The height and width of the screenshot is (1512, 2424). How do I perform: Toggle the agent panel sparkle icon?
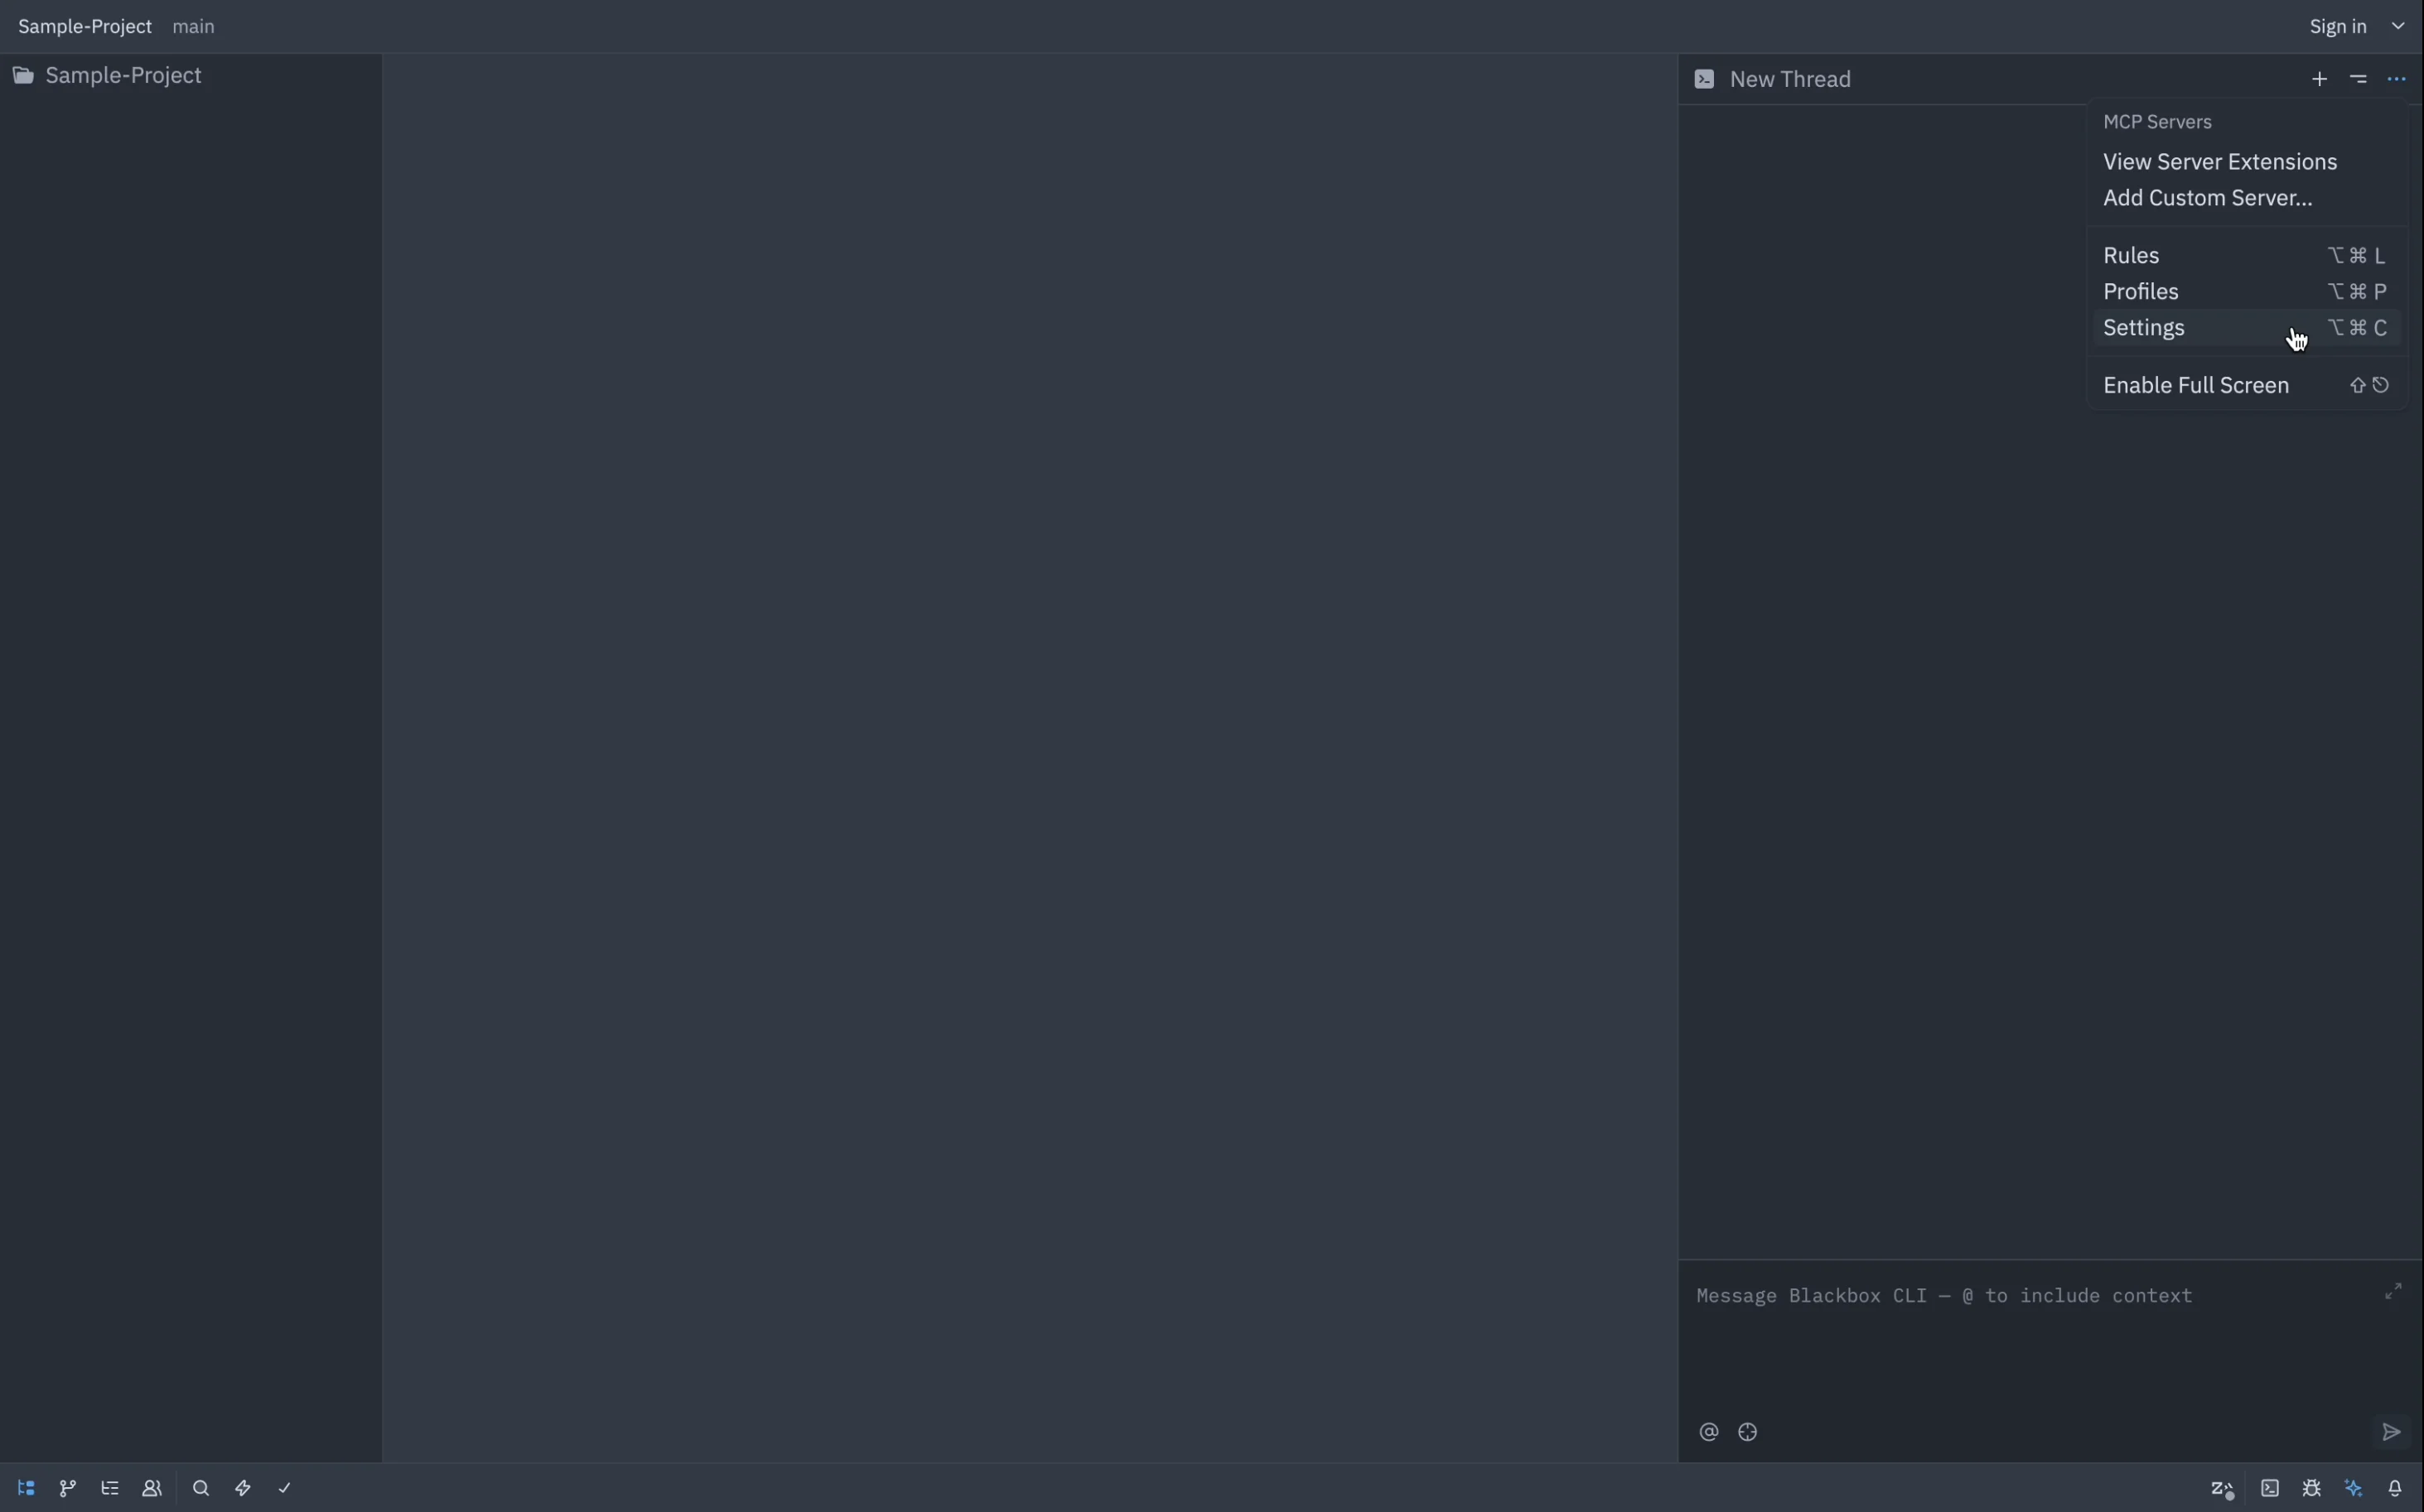pyautogui.click(x=2354, y=1488)
